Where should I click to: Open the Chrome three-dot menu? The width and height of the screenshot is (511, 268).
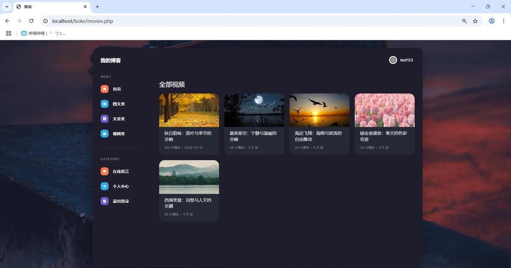point(503,21)
